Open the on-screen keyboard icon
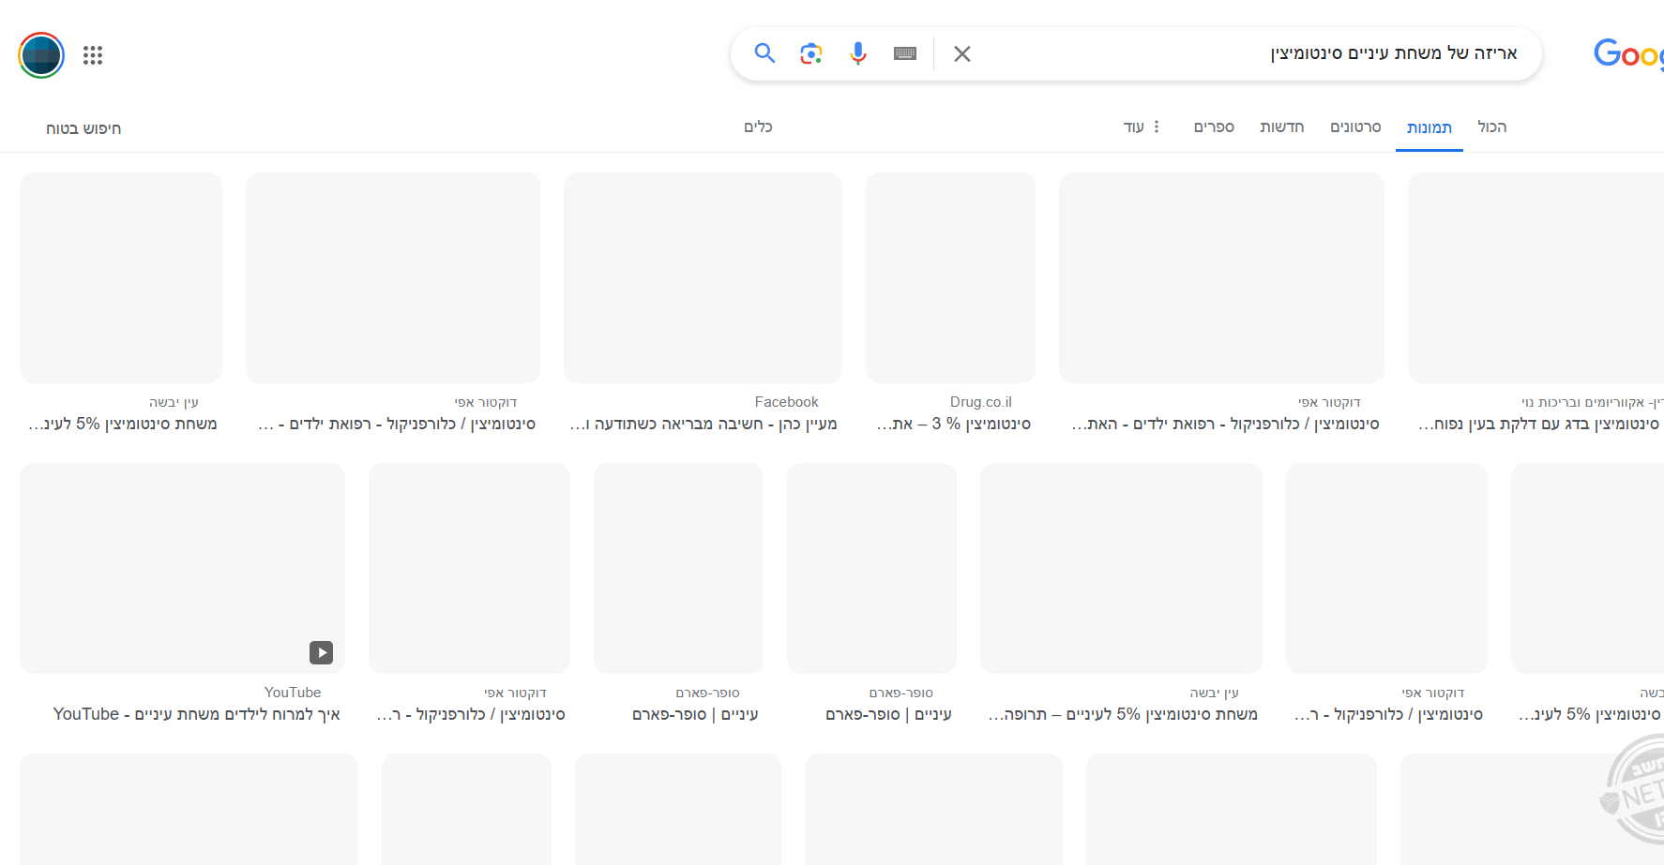The width and height of the screenshot is (1664, 865). (904, 53)
